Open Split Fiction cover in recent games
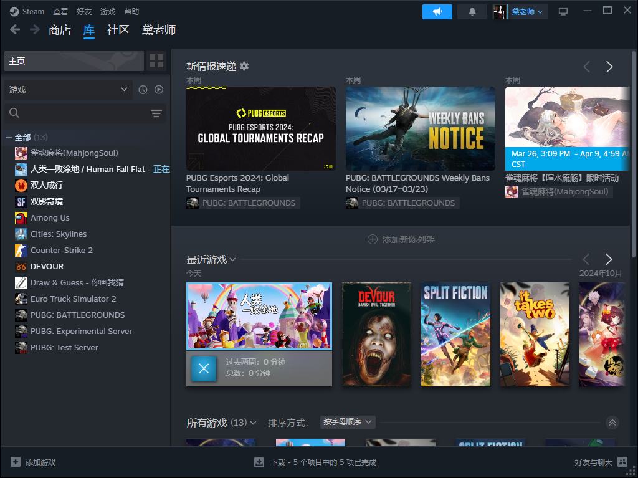 [455, 334]
